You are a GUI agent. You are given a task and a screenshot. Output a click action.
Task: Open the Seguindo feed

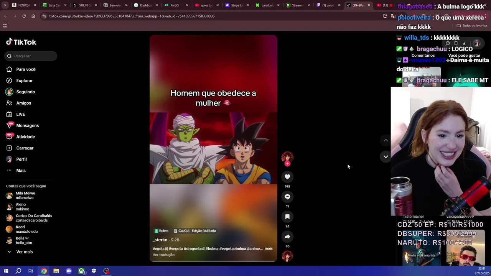(25, 92)
